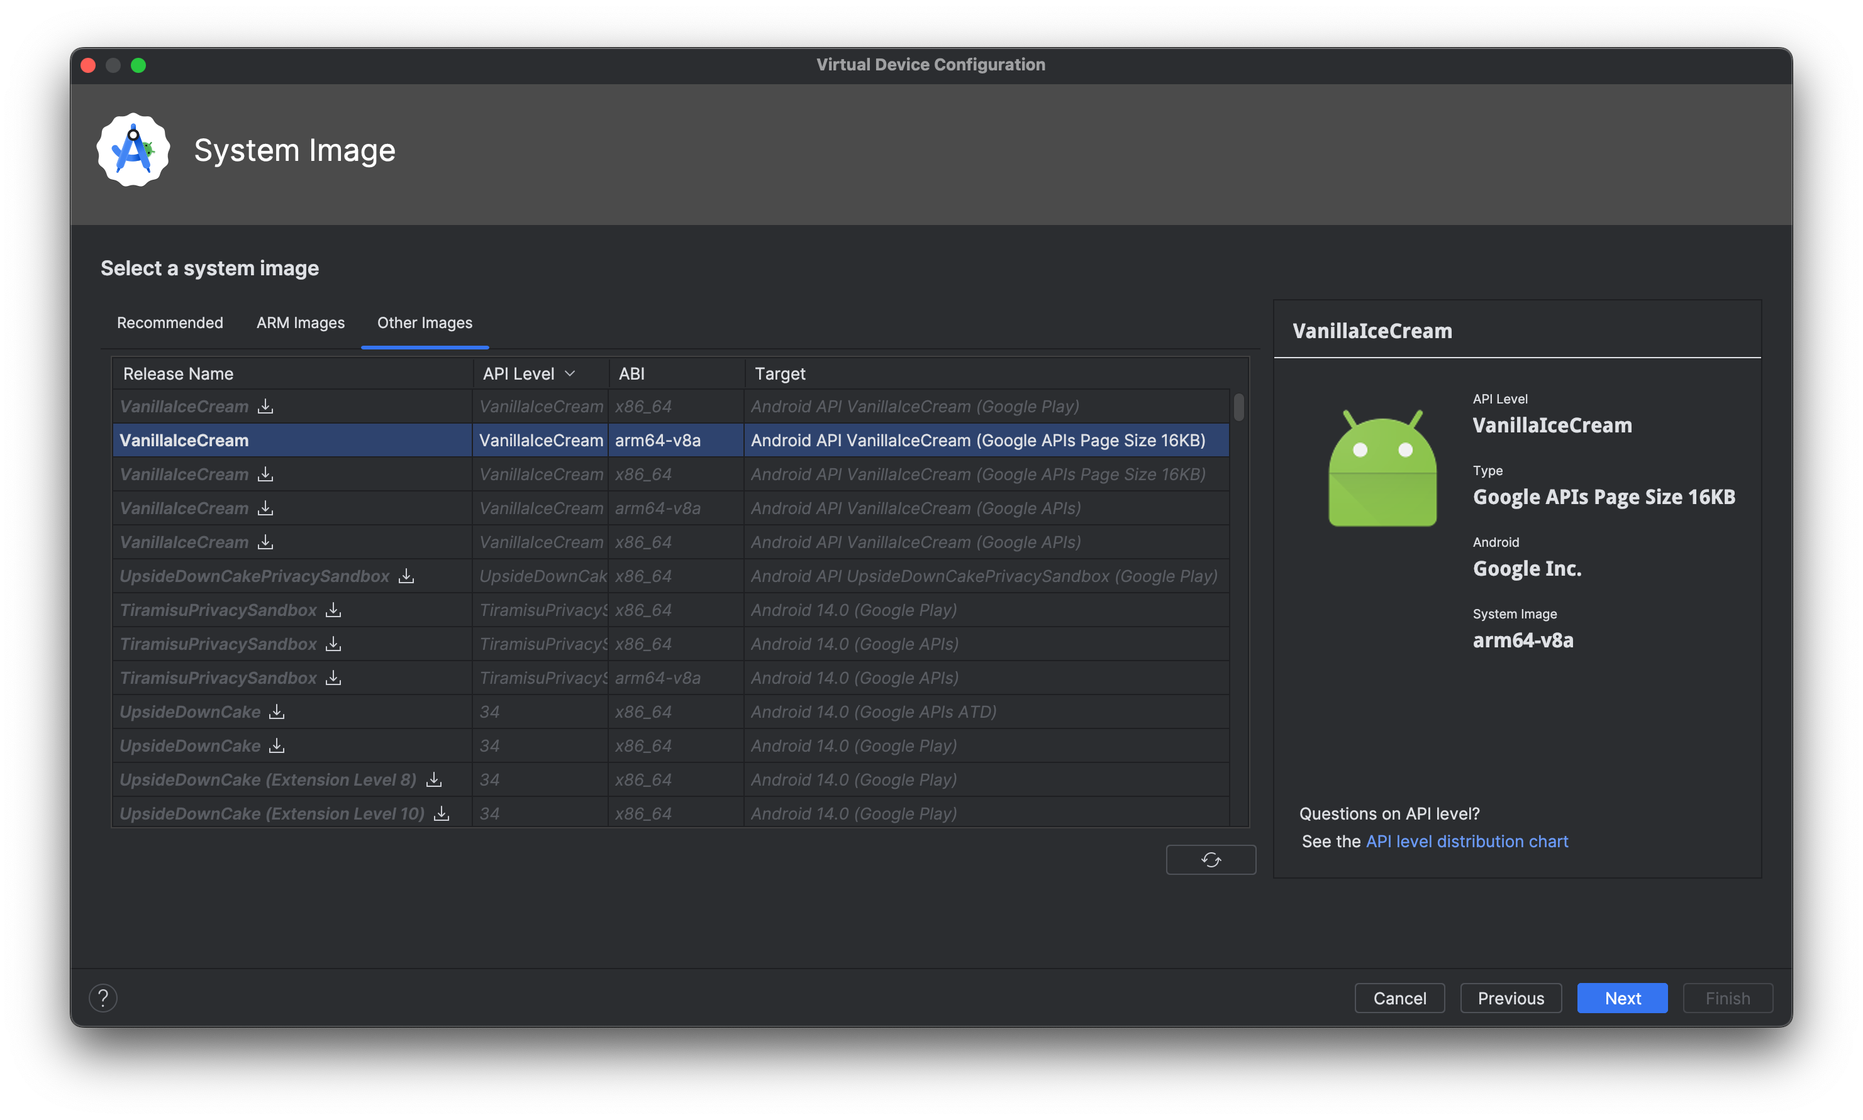Select VanillaIceCream x86_64 Google Play row

pyautogui.click(x=665, y=405)
